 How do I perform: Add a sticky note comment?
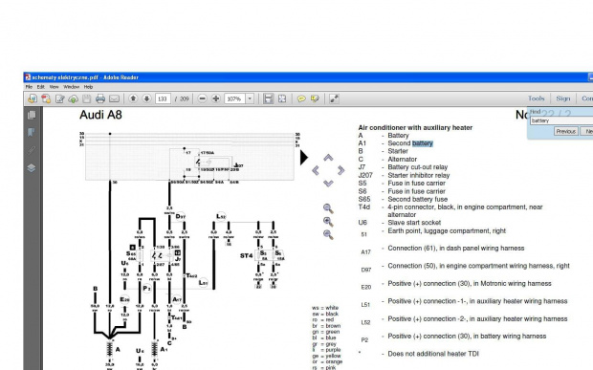(x=301, y=99)
